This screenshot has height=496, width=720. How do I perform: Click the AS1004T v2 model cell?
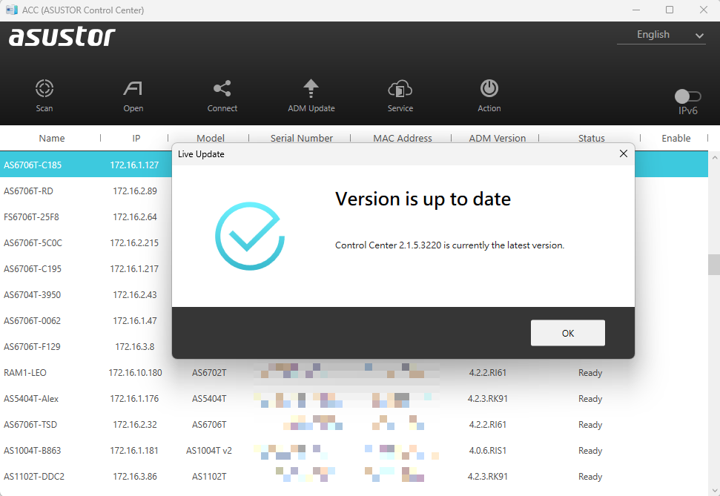[x=209, y=451]
